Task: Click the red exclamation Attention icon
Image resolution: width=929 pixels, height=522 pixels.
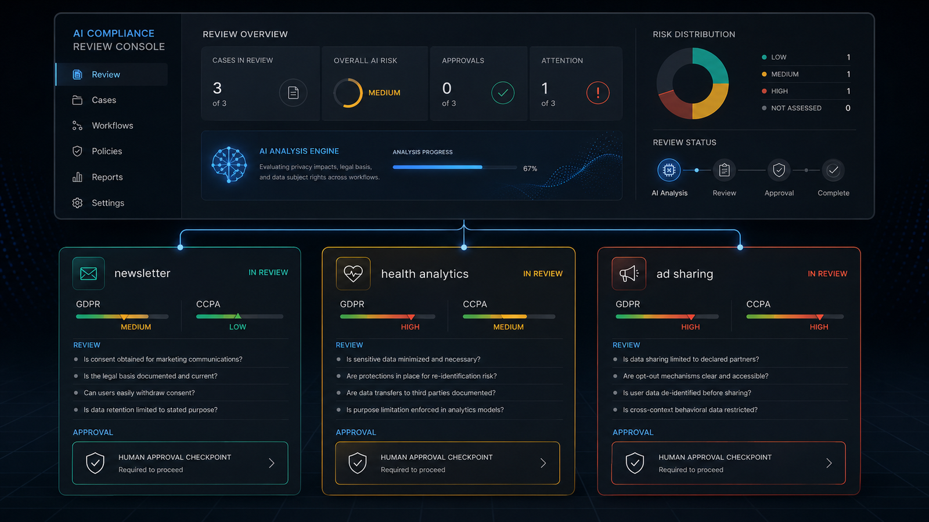Action: [x=597, y=92]
